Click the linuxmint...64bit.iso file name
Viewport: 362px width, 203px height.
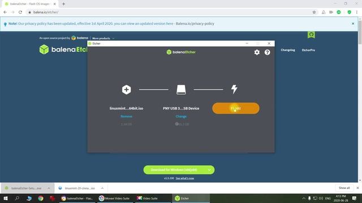pos(126,108)
